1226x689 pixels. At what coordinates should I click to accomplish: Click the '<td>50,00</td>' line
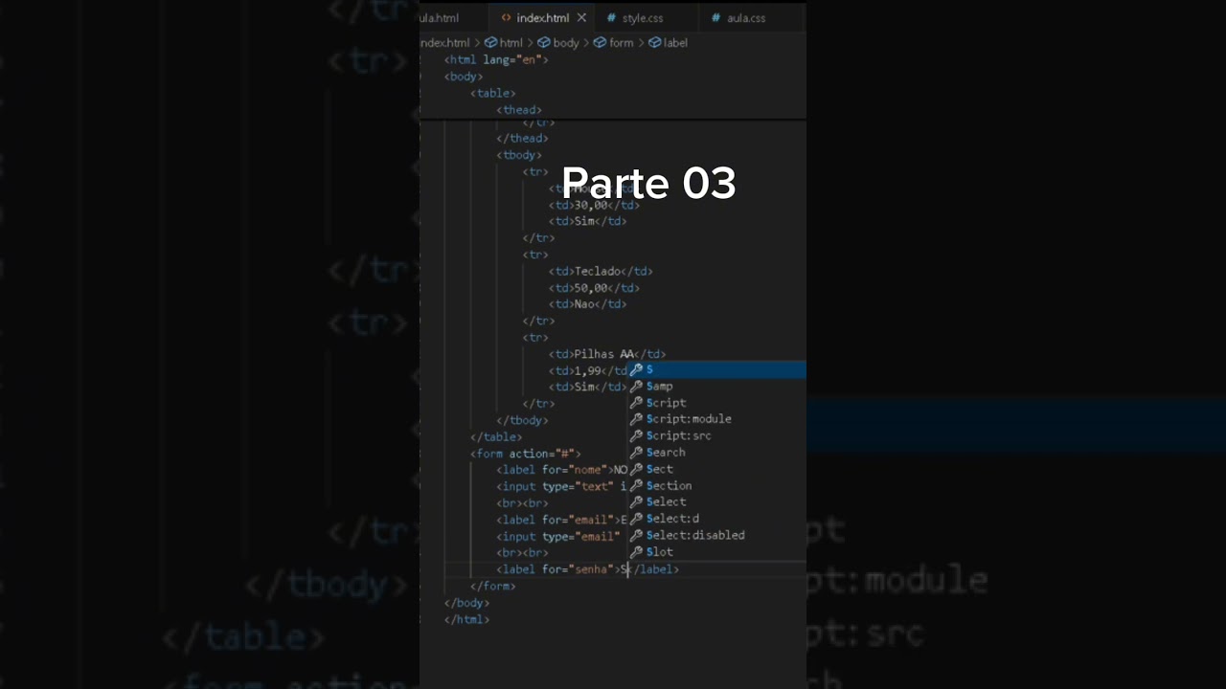(594, 288)
